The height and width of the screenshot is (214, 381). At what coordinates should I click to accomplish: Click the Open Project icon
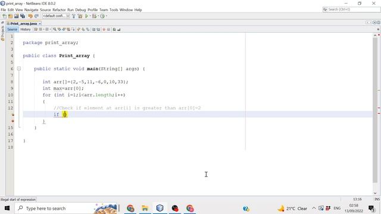(x=17, y=16)
